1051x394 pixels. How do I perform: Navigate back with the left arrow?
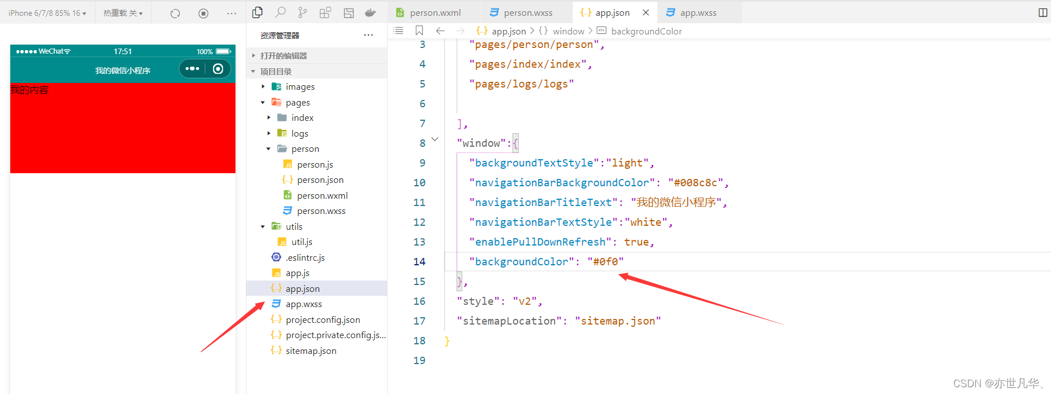coord(440,30)
